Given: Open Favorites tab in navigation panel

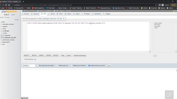Looking at the screenshot, I should point(7,17).
